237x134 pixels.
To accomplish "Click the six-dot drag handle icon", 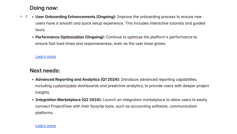I will [x=26, y=17].
